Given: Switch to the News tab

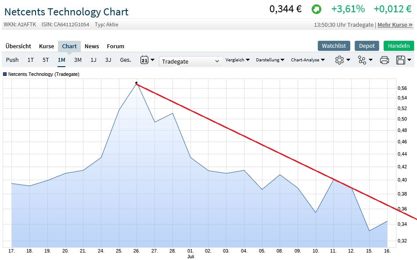Looking at the screenshot, I should click(x=92, y=46).
